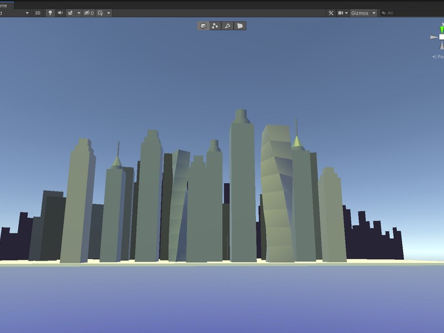Expand the Gizmos dropdown arrow

(374, 12)
